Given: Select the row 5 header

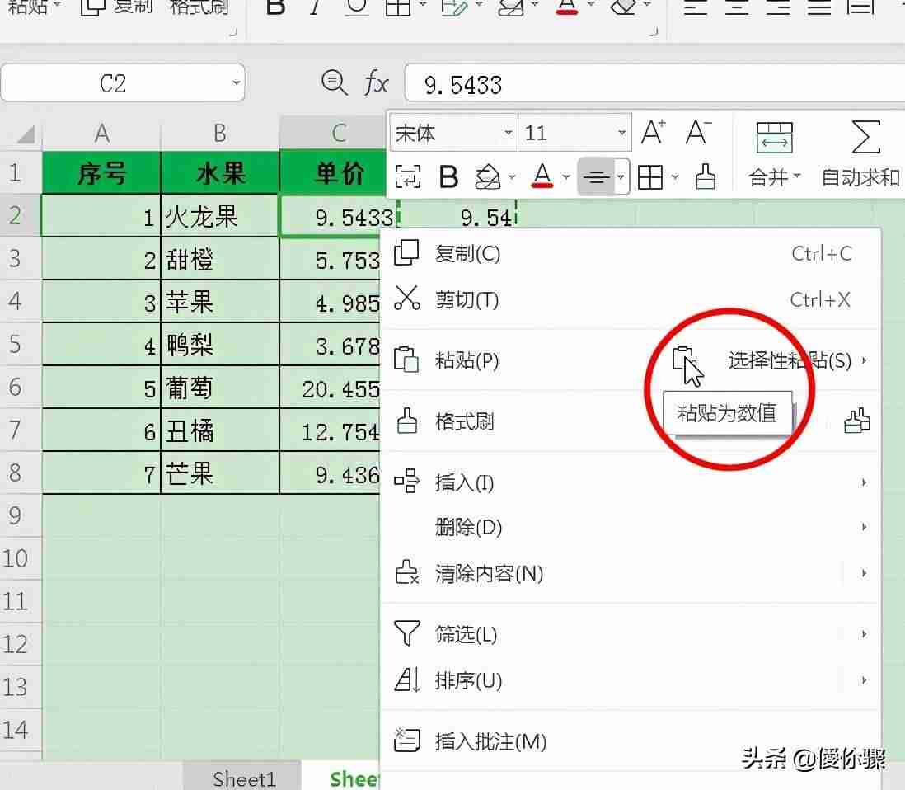Looking at the screenshot, I should [21, 344].
